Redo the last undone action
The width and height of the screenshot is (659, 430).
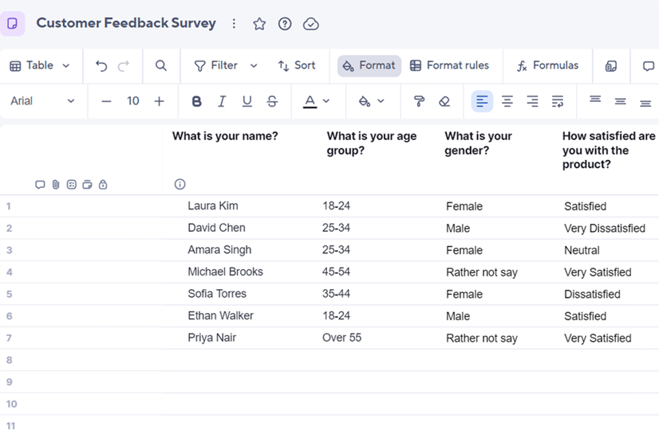tap(124, 66)
